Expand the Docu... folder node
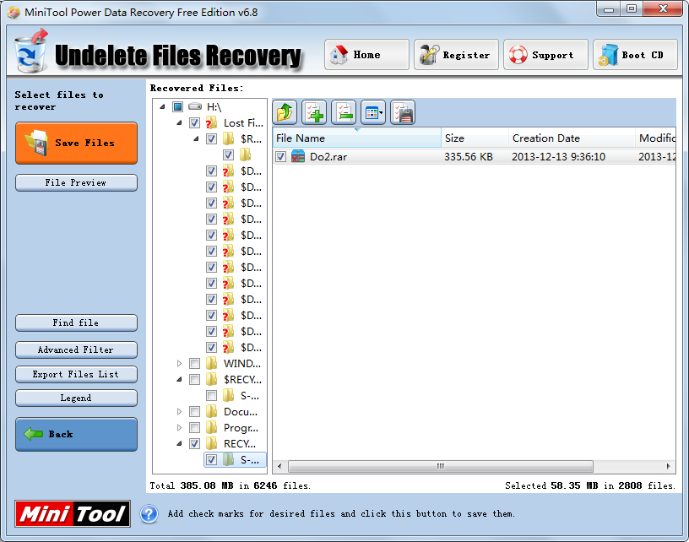 [x=179, y=411]
